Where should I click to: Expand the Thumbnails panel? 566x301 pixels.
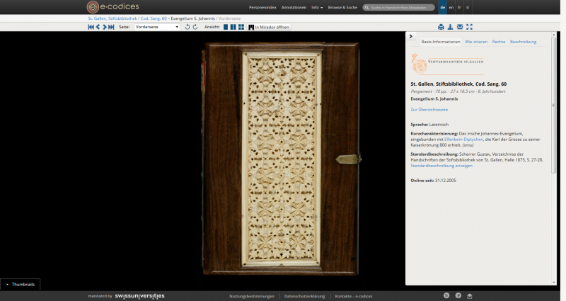(x=21, y=285)
